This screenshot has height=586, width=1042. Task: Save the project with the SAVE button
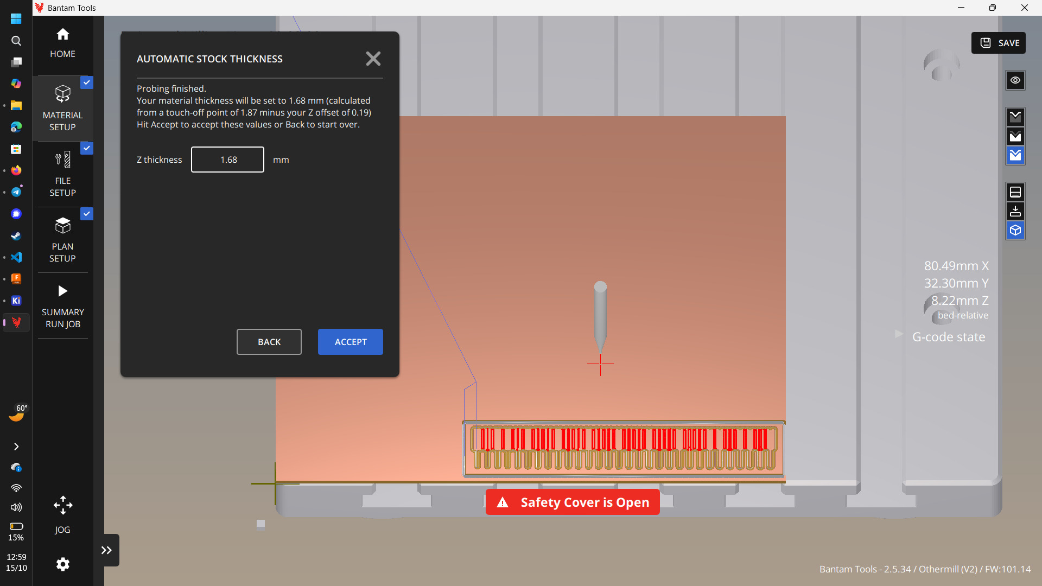coord(999,43)
